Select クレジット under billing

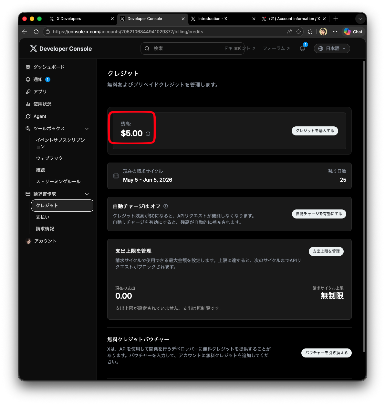click(x=62, y=206)
